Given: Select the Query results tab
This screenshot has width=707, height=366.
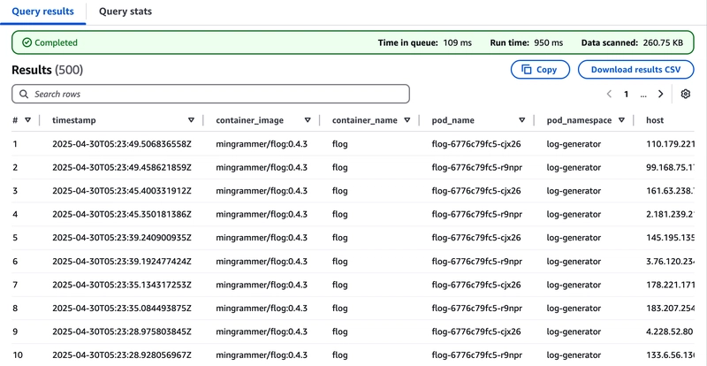Looking at the screenshot, I should 42,11.
